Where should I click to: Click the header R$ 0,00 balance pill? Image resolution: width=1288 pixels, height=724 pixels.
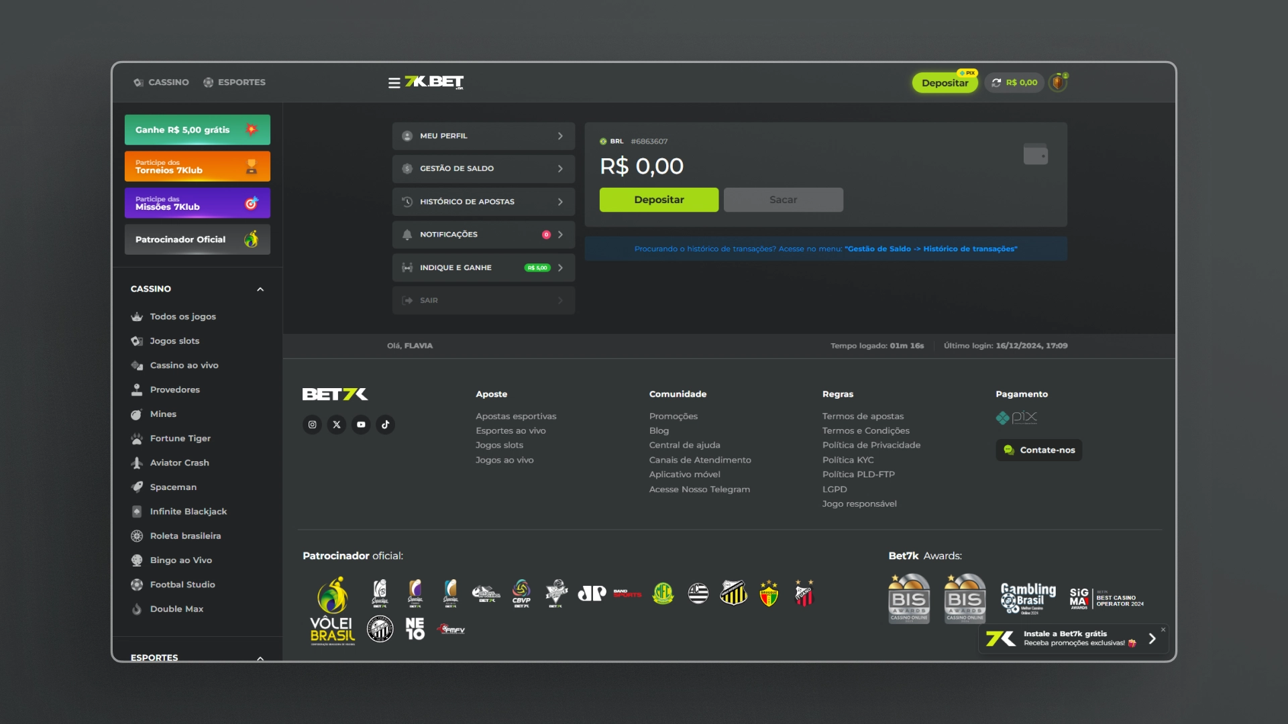[x=1014, y=82]
